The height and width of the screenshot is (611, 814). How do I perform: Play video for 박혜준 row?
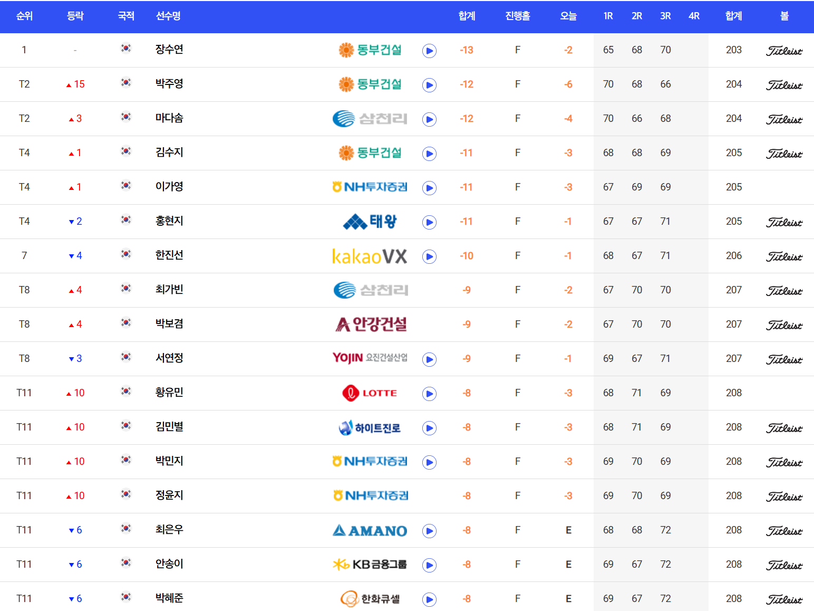point(429,599)
